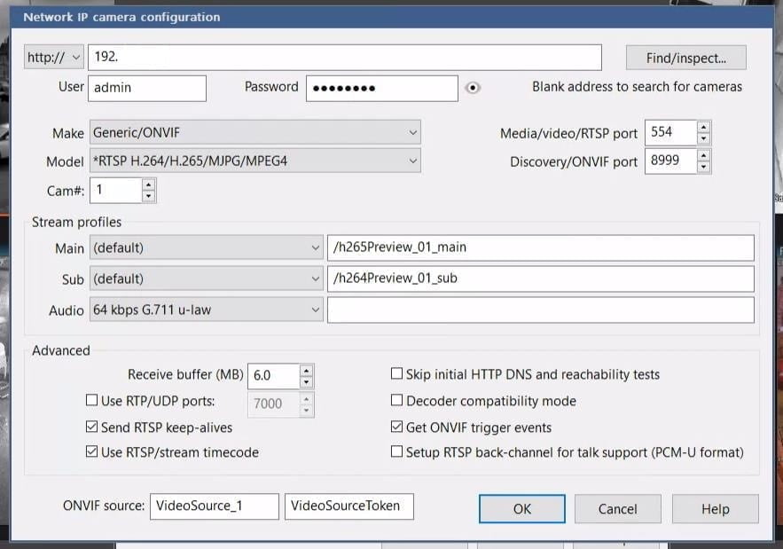Open the Model RTSP dropdown
The image size is (783, 549).
pyautogui.click(x=254, y=162)
